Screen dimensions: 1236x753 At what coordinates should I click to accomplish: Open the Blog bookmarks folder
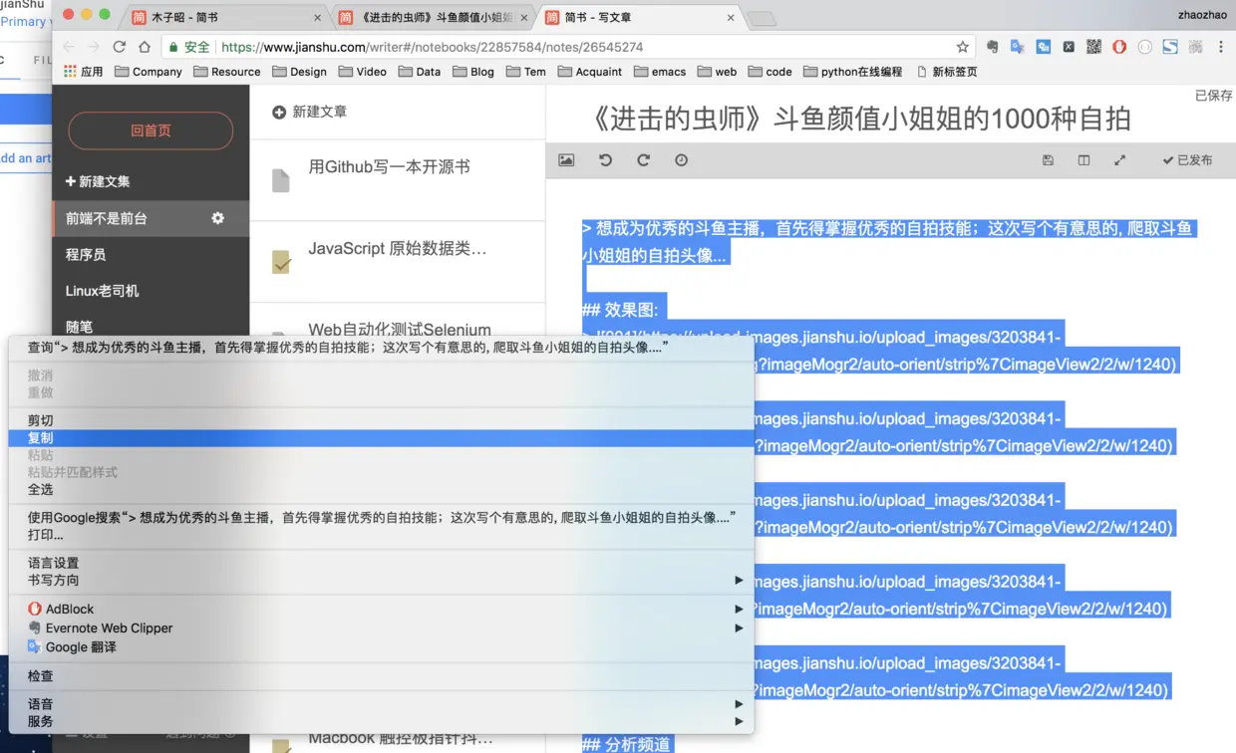[473, 72]
